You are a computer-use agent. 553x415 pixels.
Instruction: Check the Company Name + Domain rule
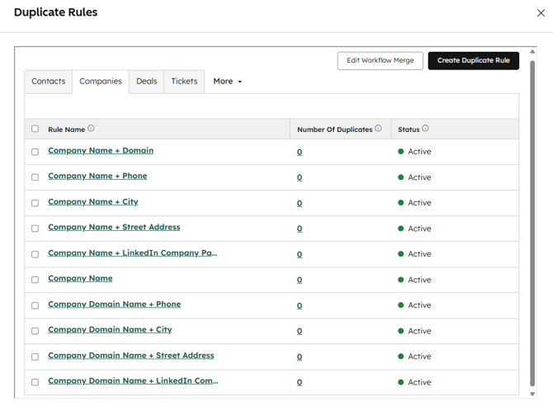[x=35, y=152]
